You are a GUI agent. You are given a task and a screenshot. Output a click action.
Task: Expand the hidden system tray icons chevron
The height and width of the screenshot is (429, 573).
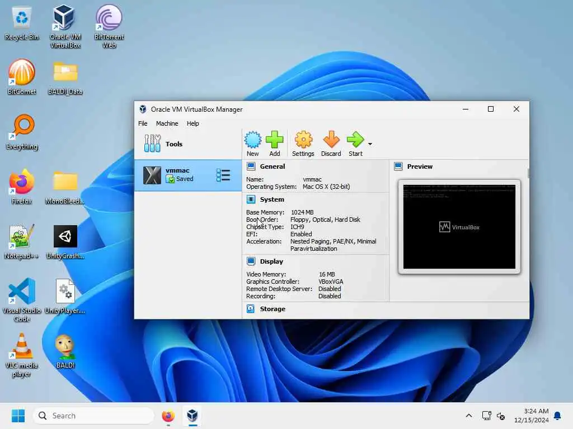(x=469, y=416)
